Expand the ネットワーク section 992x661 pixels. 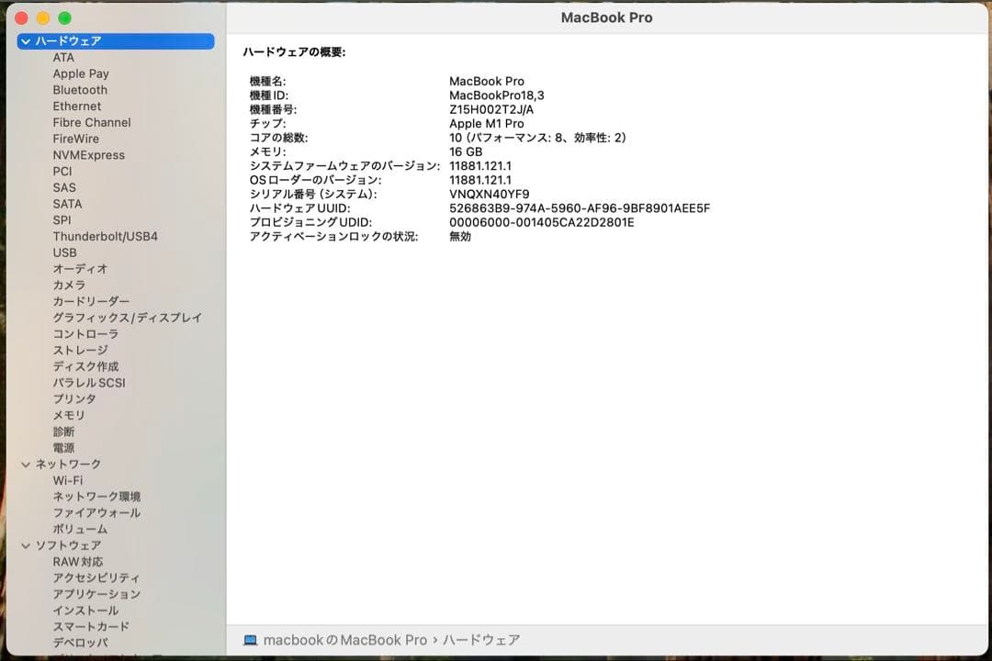tap(25, 464)
